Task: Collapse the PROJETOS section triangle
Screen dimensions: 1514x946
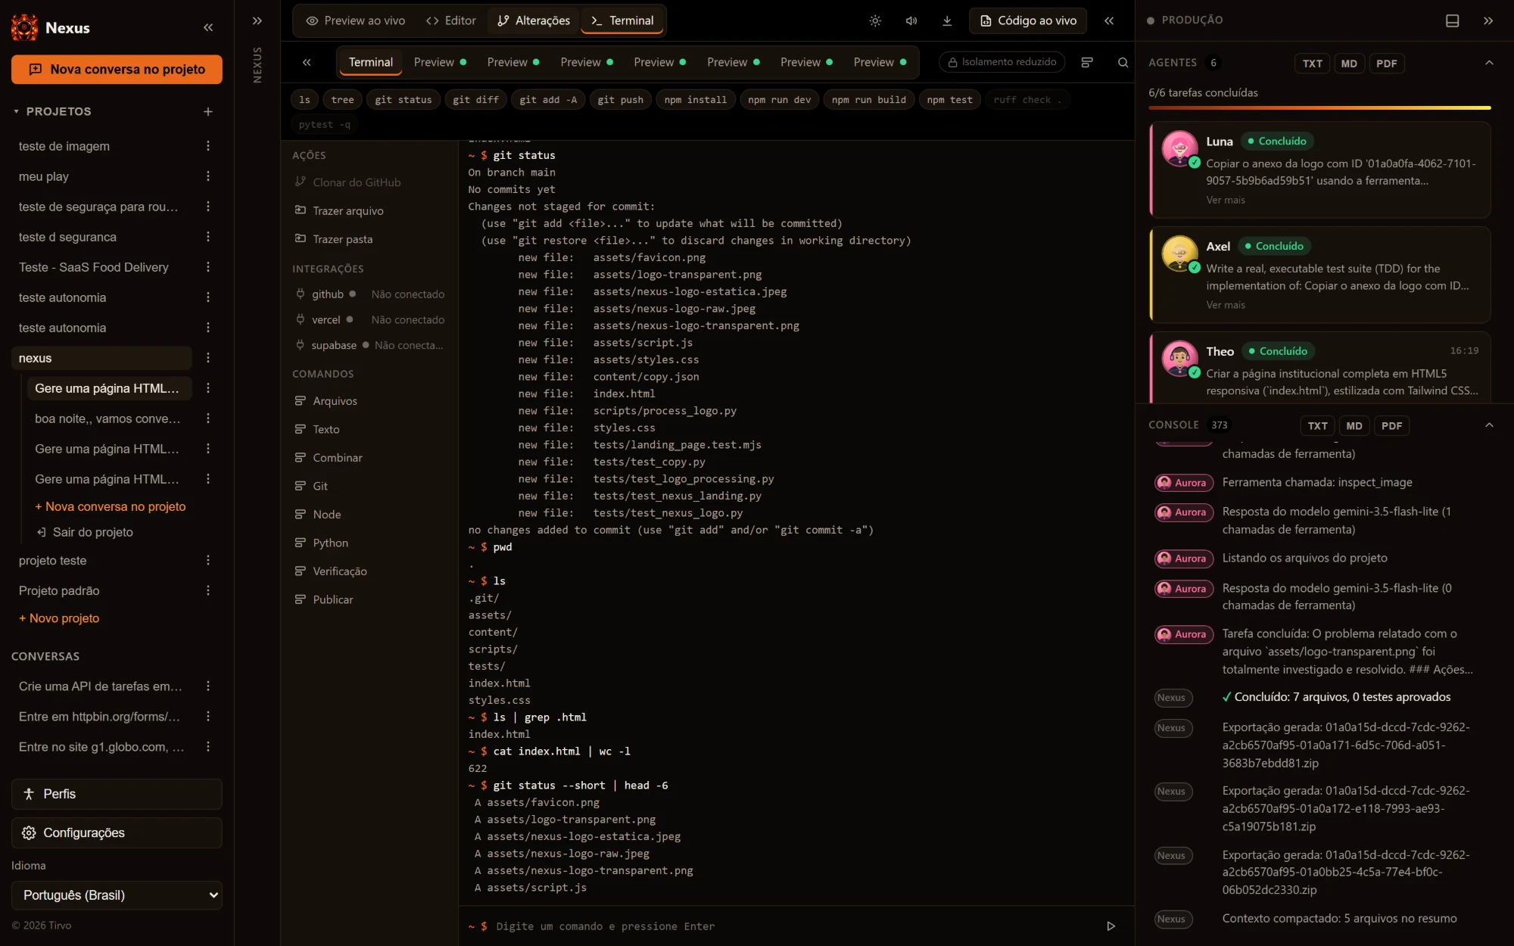Action: (x=16, y=111)
